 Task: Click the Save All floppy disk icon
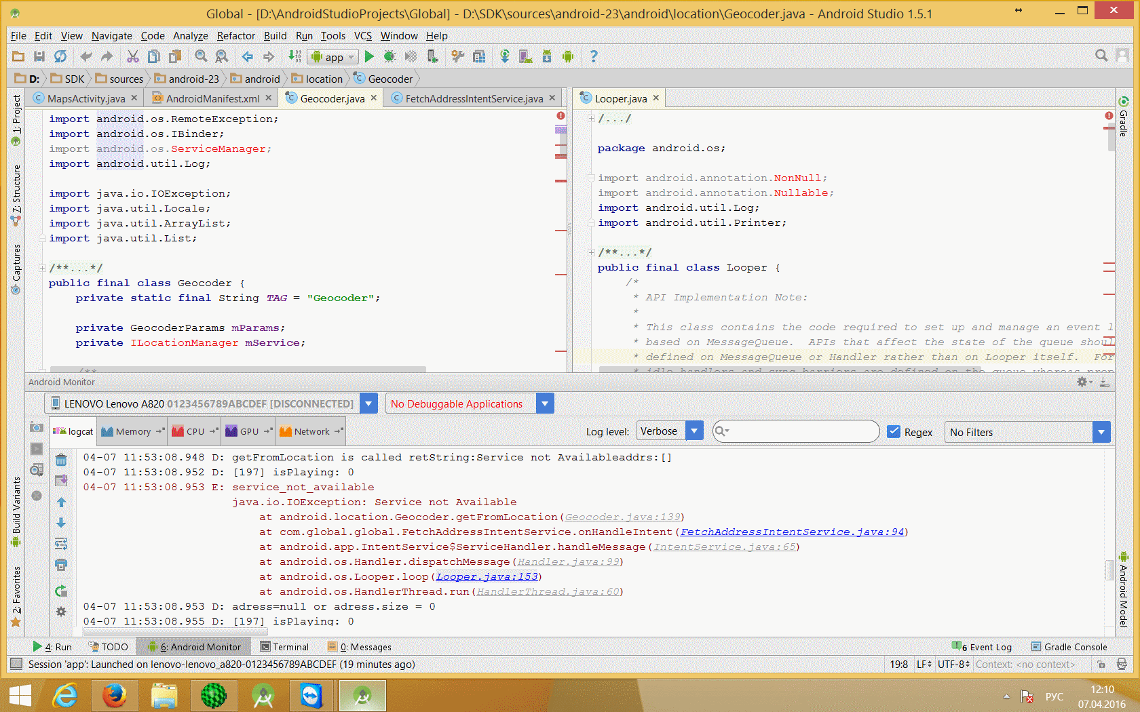click(39, 56)
